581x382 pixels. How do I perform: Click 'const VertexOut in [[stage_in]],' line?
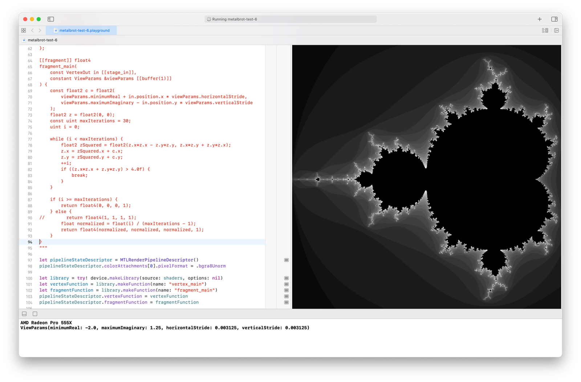(x=93, y=73)
